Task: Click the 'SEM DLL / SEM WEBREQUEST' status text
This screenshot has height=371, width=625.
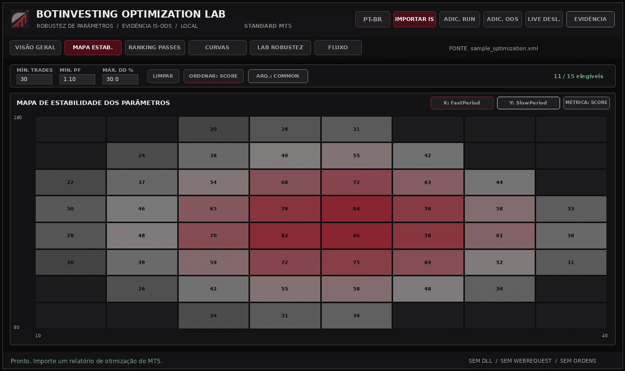Action: click(x=532, y=361)
